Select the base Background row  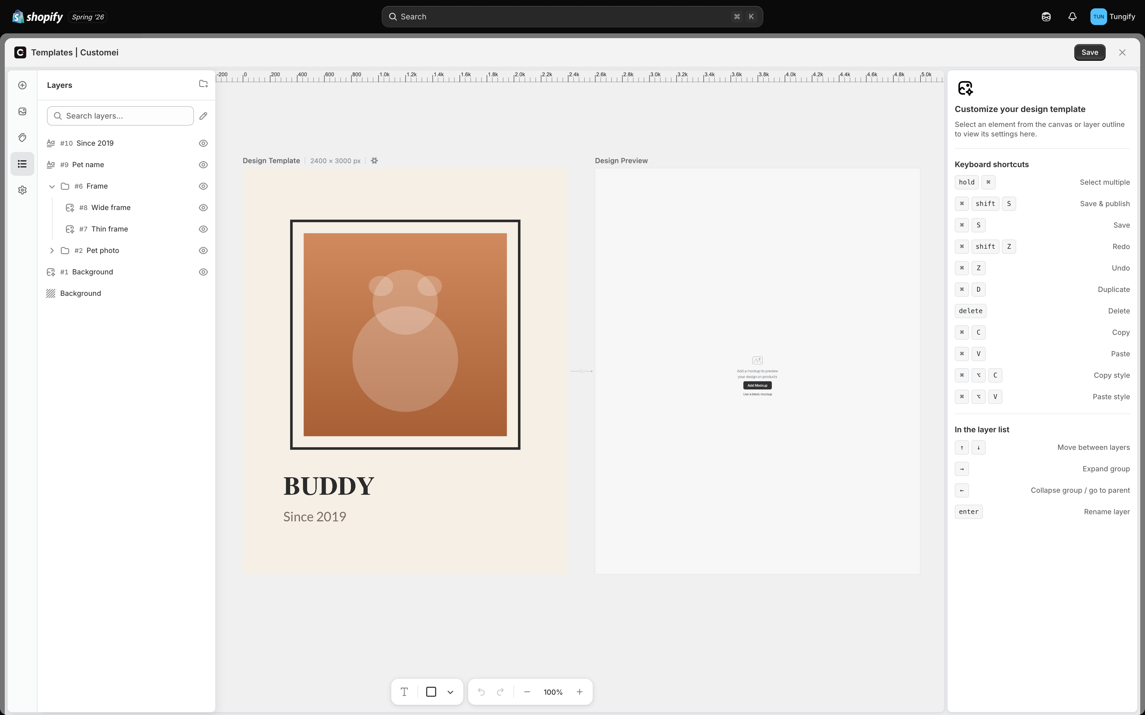click(127, 293)
